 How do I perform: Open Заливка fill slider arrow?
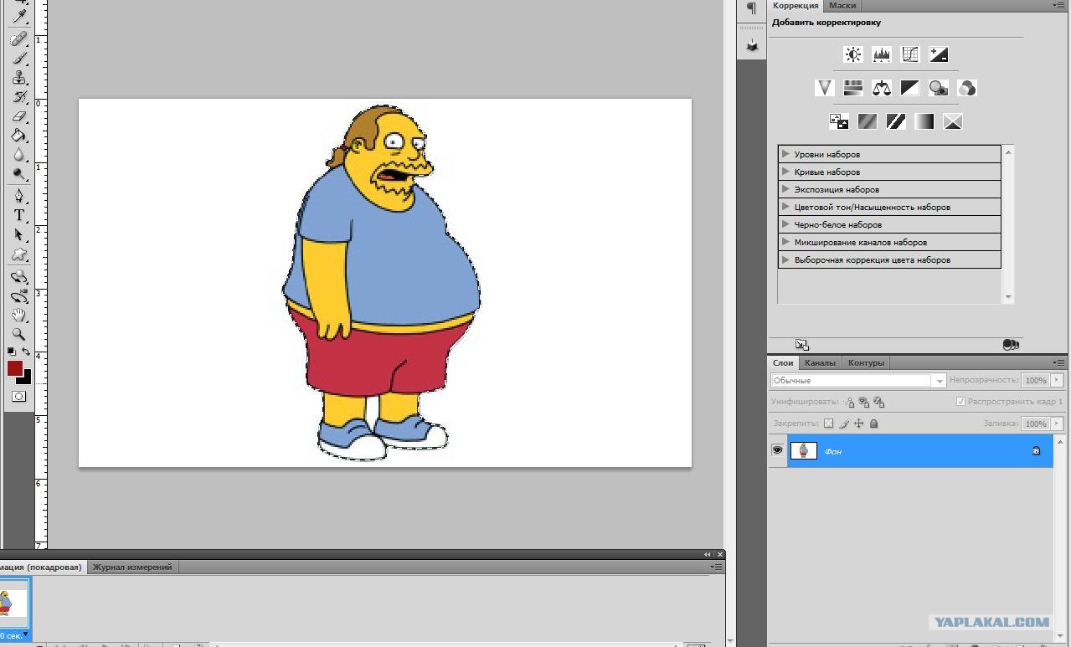[x=1057, y=424]
